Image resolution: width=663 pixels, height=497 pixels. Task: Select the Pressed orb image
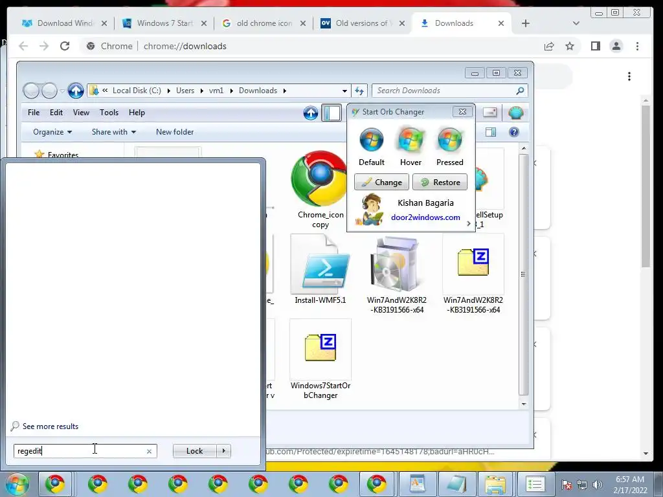click(x=450, y=140)
